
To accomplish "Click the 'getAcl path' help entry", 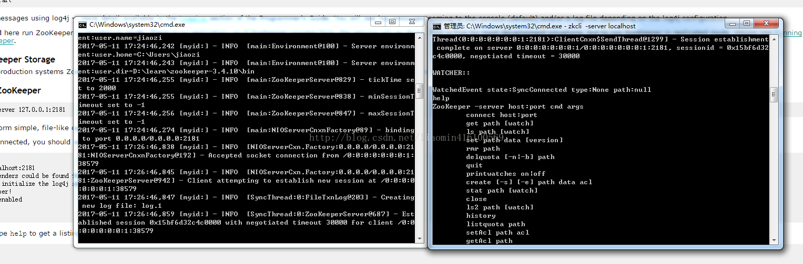I will click(x=489, y=241).
